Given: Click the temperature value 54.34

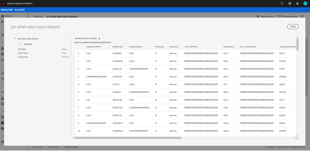Looking at the screenshot, I should [226, 123].
